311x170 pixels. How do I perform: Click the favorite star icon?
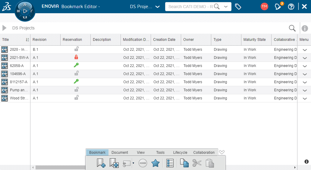(x=155, y=163)
